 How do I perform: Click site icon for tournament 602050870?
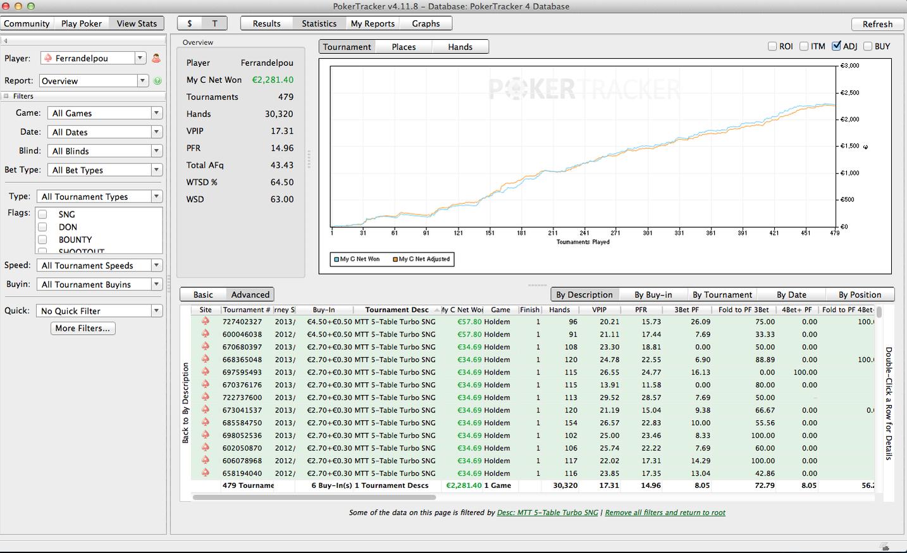pos(206,448)
